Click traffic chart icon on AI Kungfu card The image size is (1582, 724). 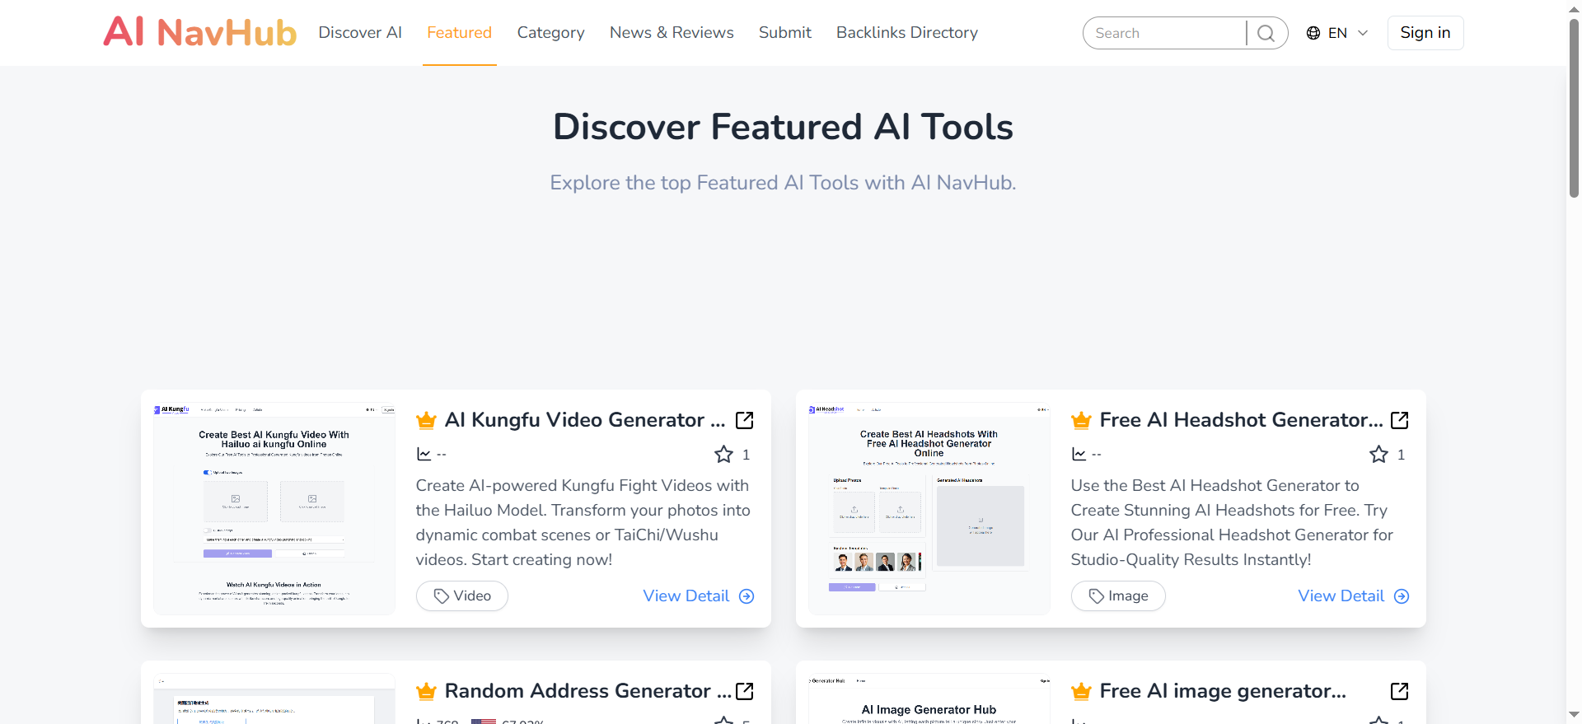[x=424, y=454]
